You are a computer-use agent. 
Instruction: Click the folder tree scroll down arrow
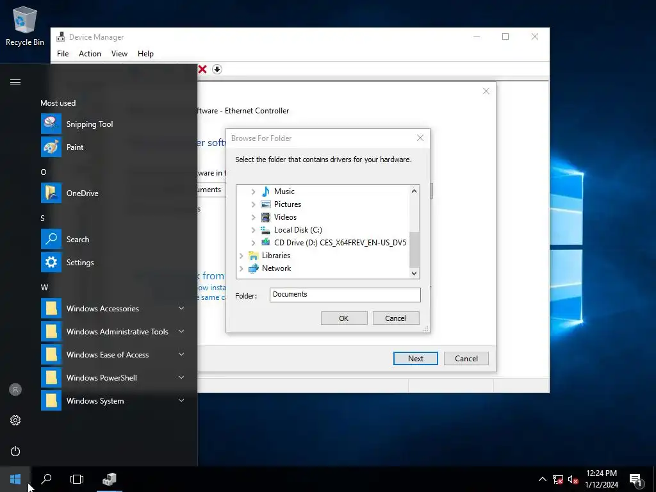(414, 273)
